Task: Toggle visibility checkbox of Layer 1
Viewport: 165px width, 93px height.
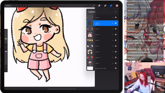Action: [x=116, y=63]
